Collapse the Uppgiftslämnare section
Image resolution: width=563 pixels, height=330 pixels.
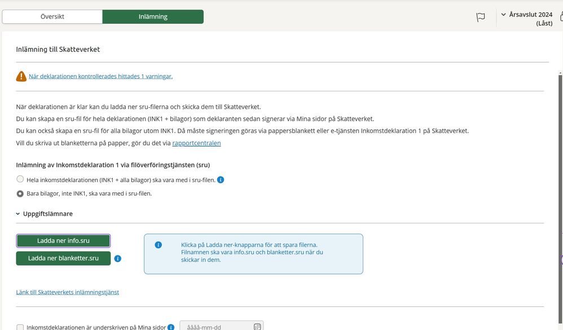tap(18, 214)
